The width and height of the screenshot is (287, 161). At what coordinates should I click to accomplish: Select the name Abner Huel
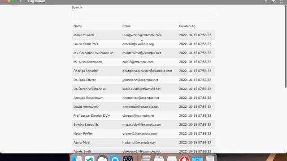click(82, 142)
